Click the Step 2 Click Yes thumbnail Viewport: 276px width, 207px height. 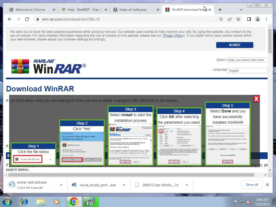82,142
